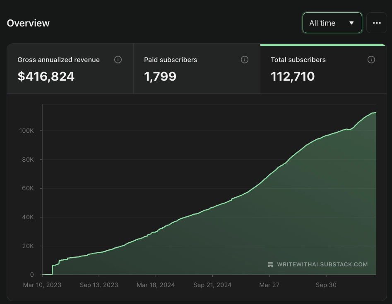Open the All time range dropdown
392x304 pixels.
tap(332, 23)
